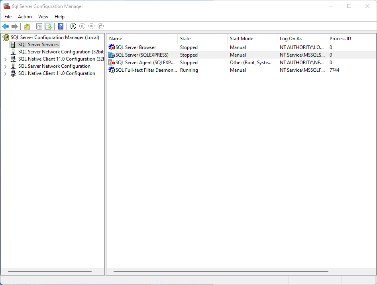Viewport: 377px width, 285px height.
Task: Click the left tree pane horizontal scrollbar
Action: click(50, 271)
